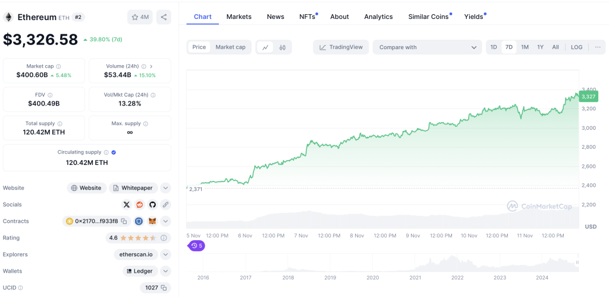This screenshot has width=609, height=297.
Task: Click the Ledger wallet button
Action: [140, 271]
